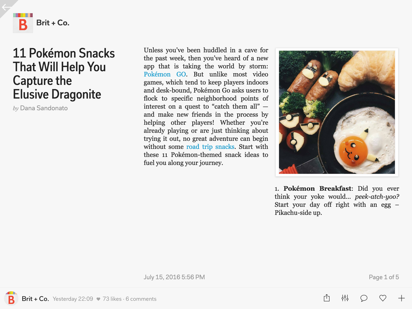Tap the July 15, 2016 publication date

tap(174, 277)
